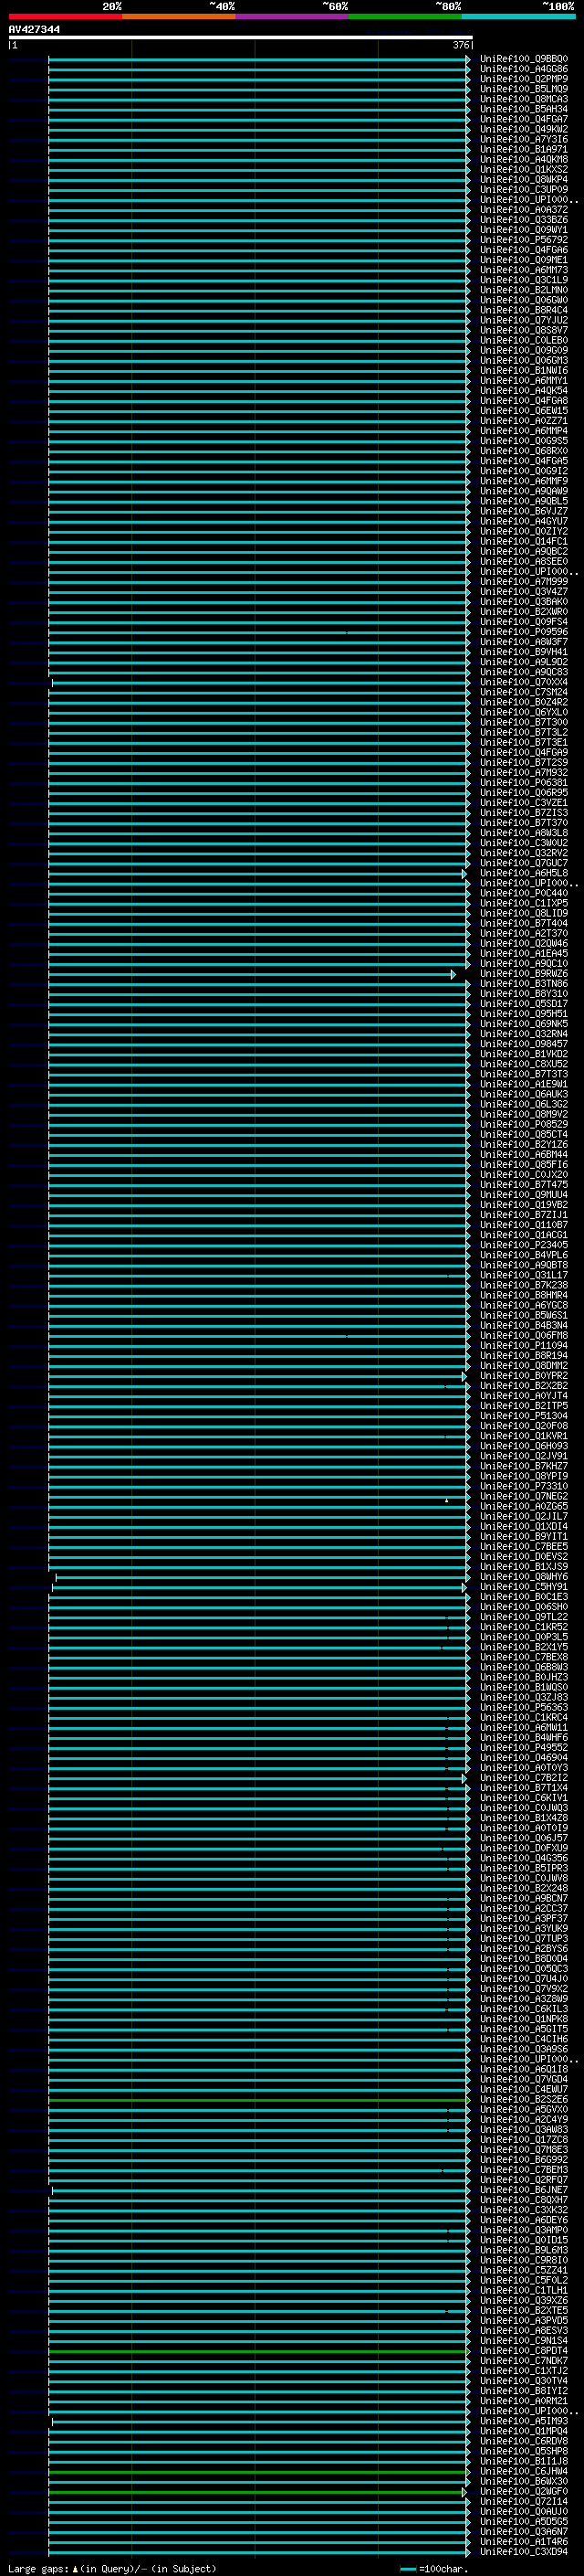Click the green ~80% identity legend segment
Image resolution: width=584 pixels, height=2576 pixels.
(x=405, y=16)
